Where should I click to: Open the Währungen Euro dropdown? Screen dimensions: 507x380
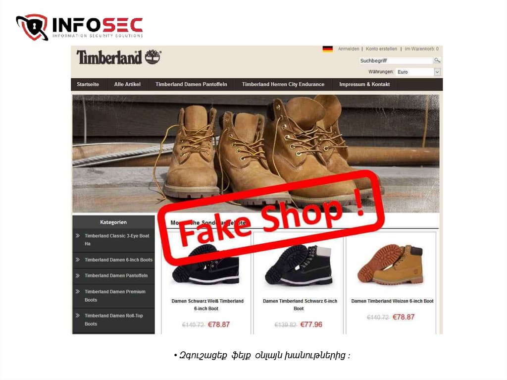(x=418, y=72)
